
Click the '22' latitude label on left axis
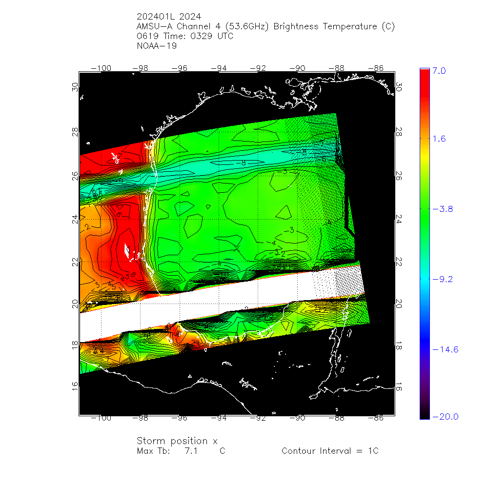(x=75, y=262)
